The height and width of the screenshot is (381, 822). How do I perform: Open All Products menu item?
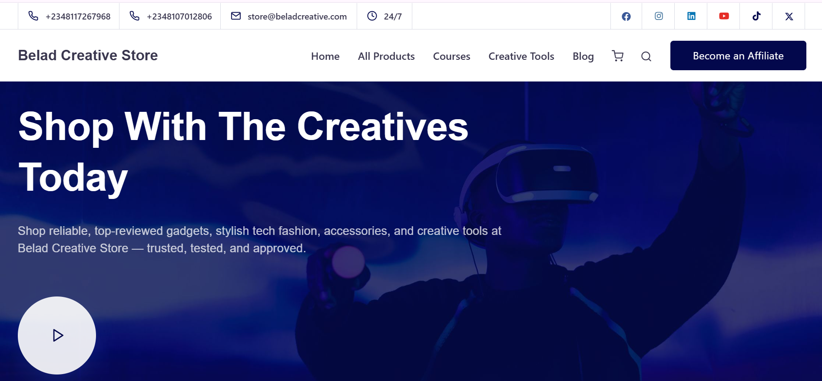[x=386, y=56]
